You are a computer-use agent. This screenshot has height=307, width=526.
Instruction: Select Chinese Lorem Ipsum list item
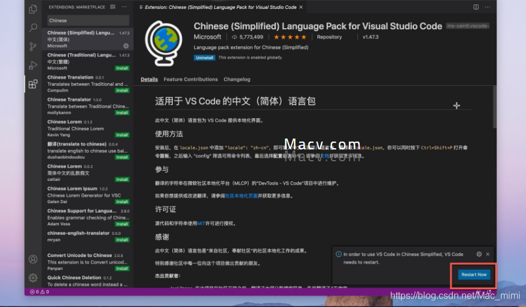(87, 195)
